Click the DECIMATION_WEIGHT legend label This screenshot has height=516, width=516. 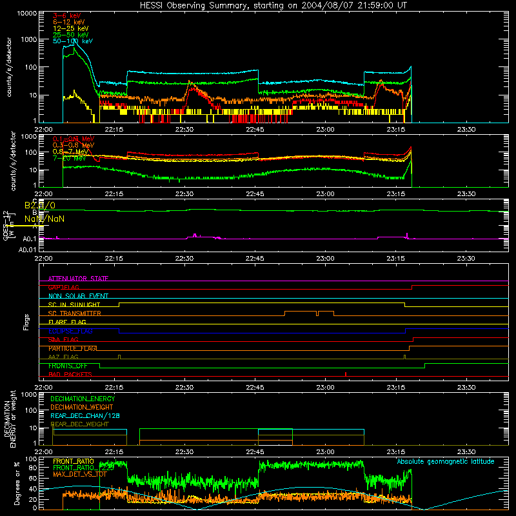[x=82, y=407]
